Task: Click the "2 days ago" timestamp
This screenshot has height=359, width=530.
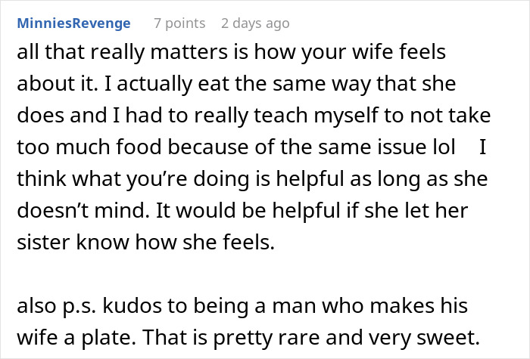Action: (255, 23)
